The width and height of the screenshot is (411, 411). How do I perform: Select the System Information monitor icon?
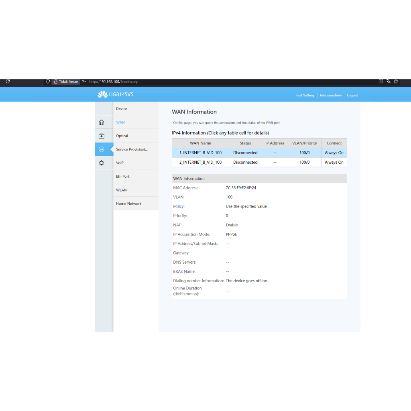pos(102,149)
